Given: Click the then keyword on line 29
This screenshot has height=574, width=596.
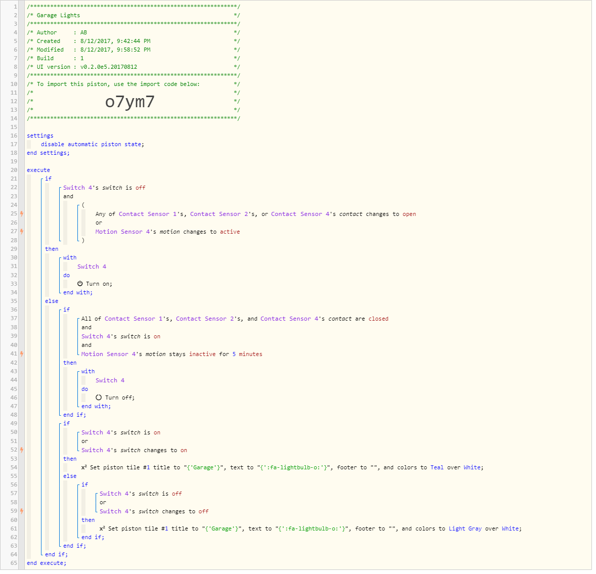Looking at the screenshot, I should (x=52, y=250).
